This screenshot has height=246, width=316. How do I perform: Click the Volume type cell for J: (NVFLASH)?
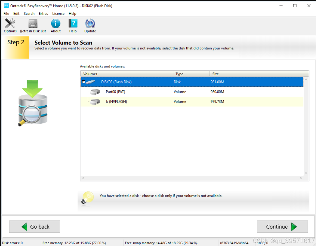180,102
